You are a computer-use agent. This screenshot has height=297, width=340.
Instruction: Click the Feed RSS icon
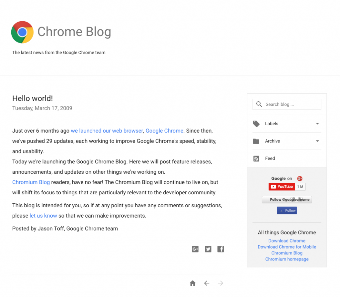point(256,158)
